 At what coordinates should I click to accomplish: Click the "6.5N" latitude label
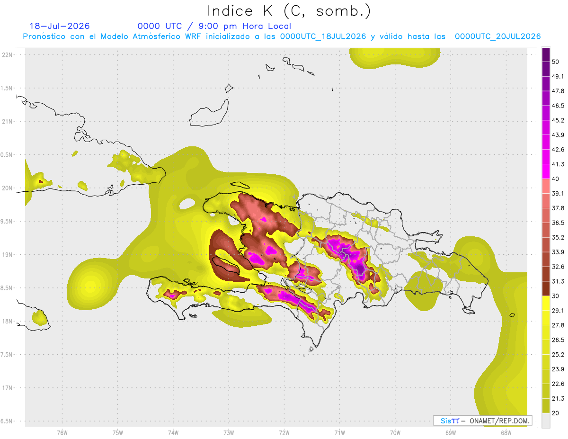coord(7,421)
